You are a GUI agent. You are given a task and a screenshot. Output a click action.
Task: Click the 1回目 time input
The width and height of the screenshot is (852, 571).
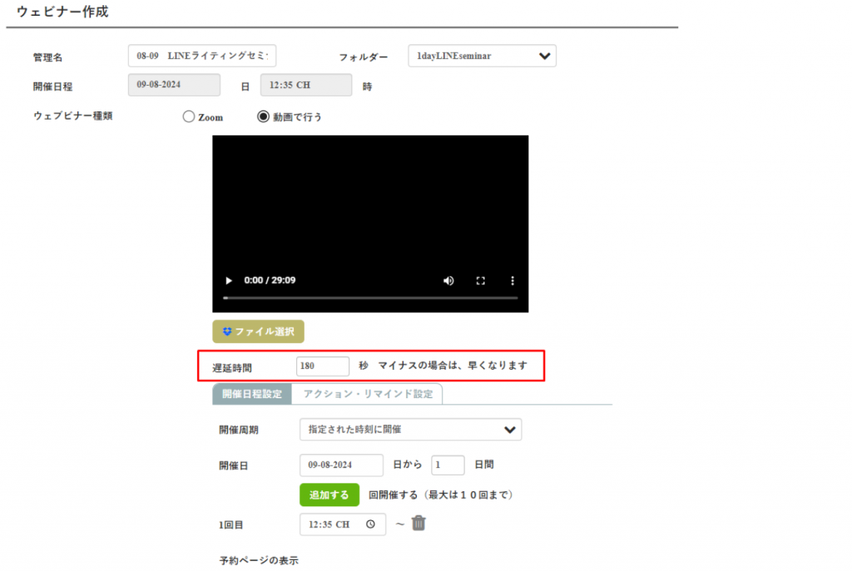pyautogui.click(x=343, y=524)
